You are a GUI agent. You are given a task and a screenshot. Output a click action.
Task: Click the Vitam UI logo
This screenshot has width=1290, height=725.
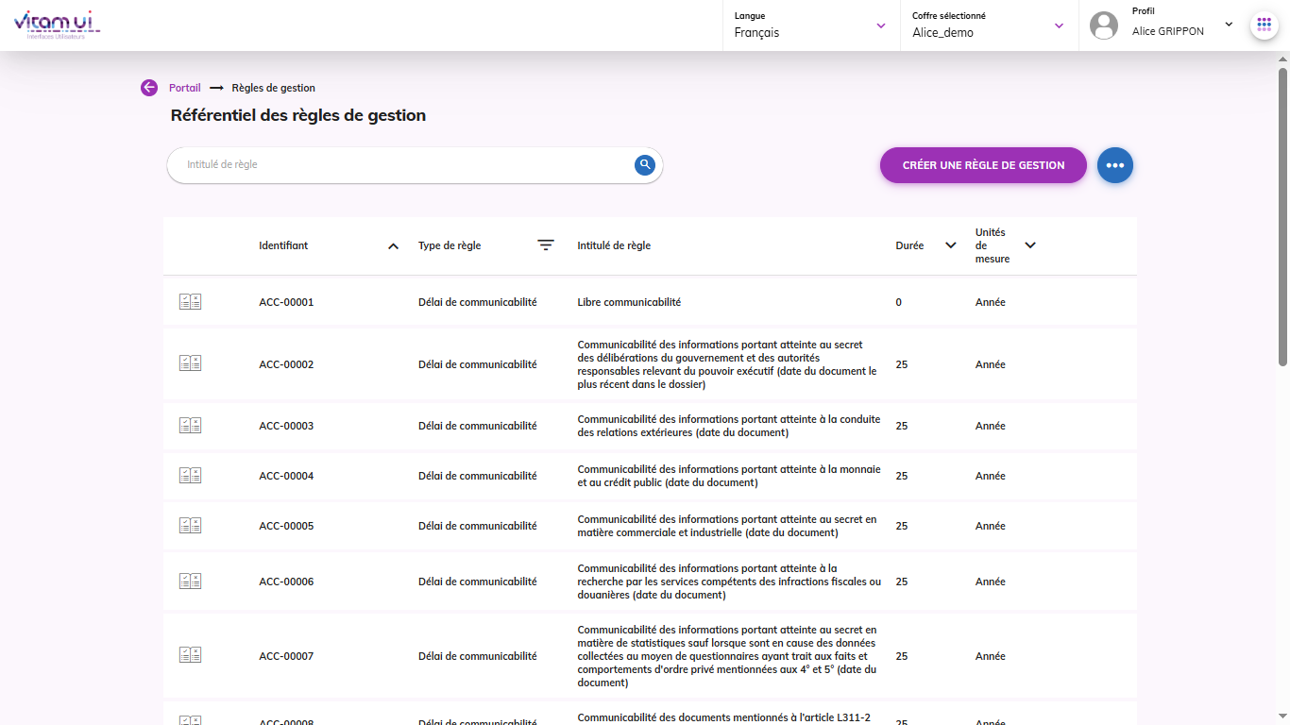point(57,25)
